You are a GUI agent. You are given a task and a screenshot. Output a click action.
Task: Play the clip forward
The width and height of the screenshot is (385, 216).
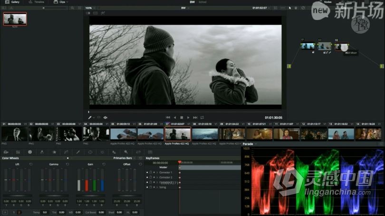[x=188, y=118]
